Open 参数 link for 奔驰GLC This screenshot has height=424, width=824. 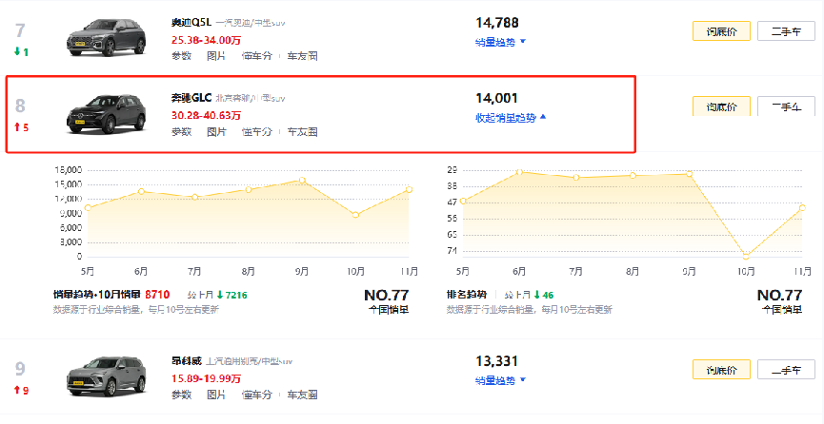point(181,132)
